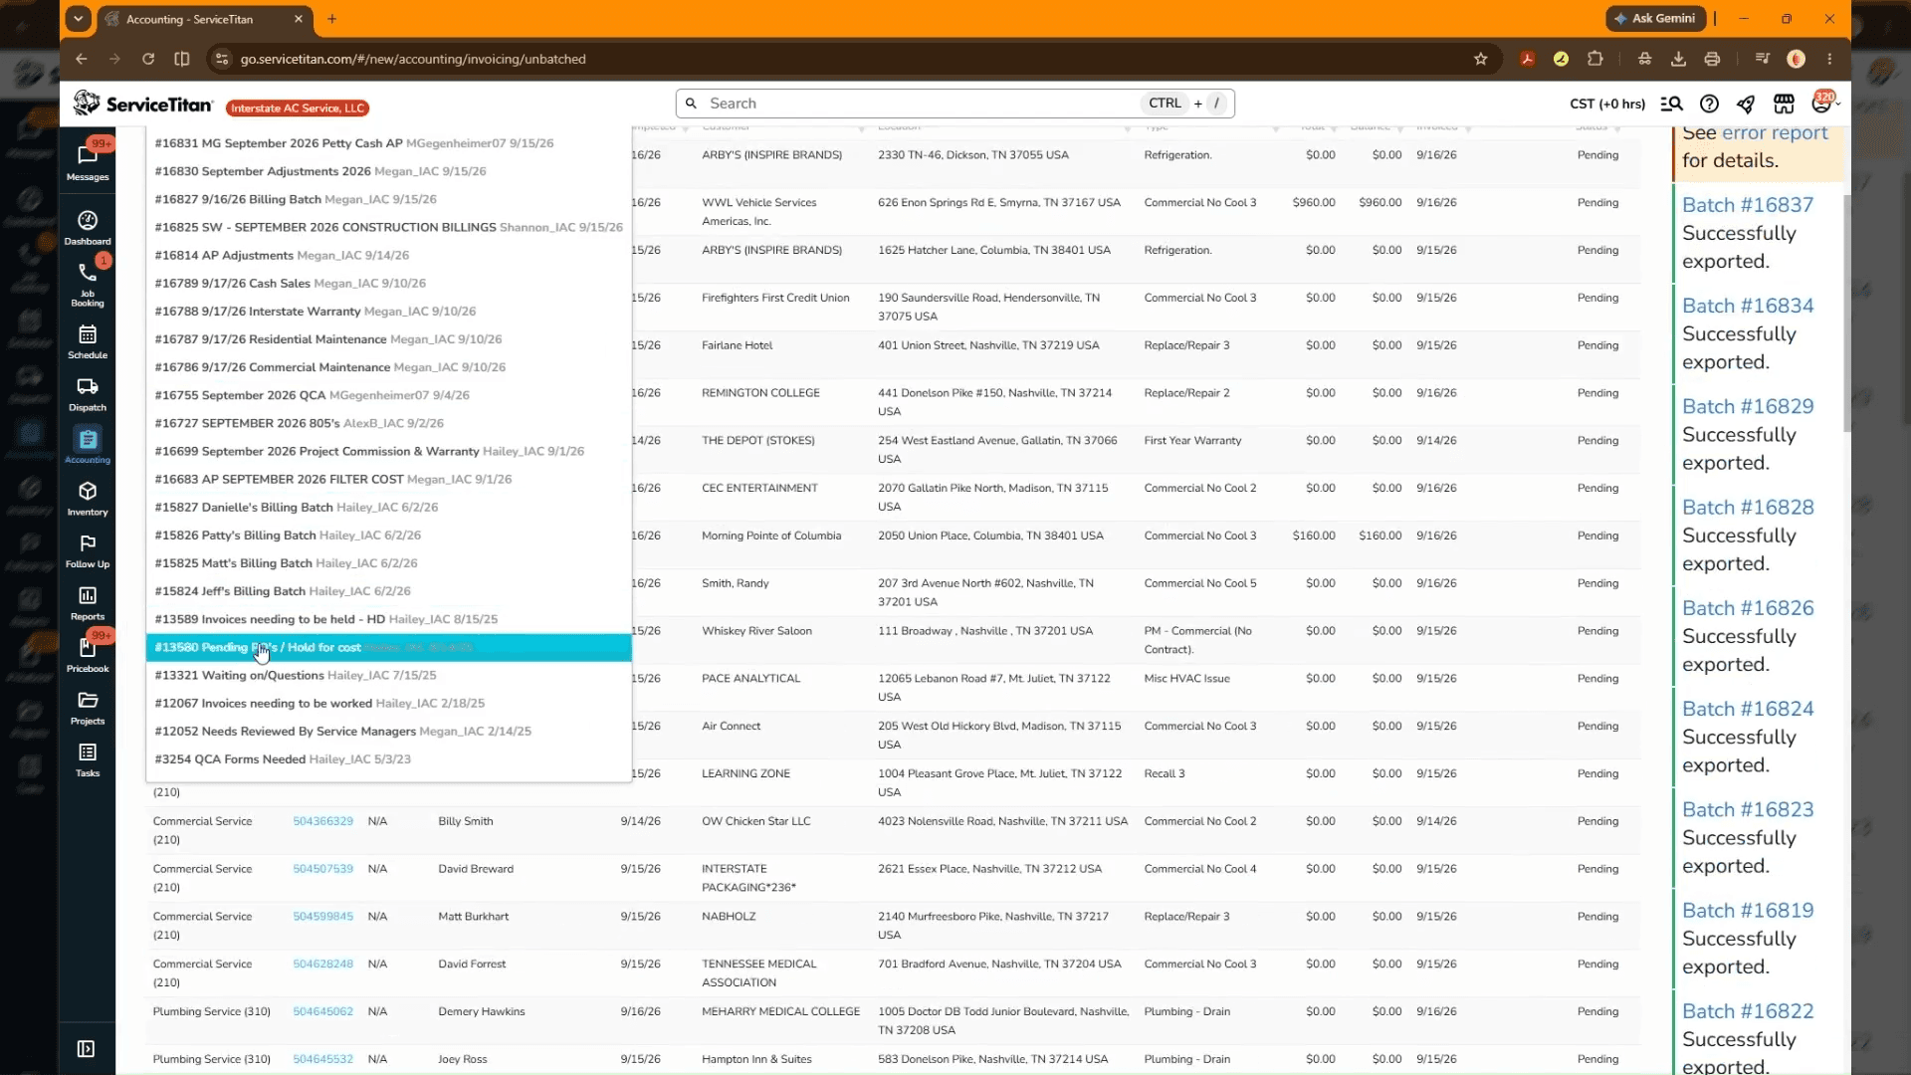Open the Schedule calendar icon
The image size is (1911, 1075).
click(x=88, y=341)
